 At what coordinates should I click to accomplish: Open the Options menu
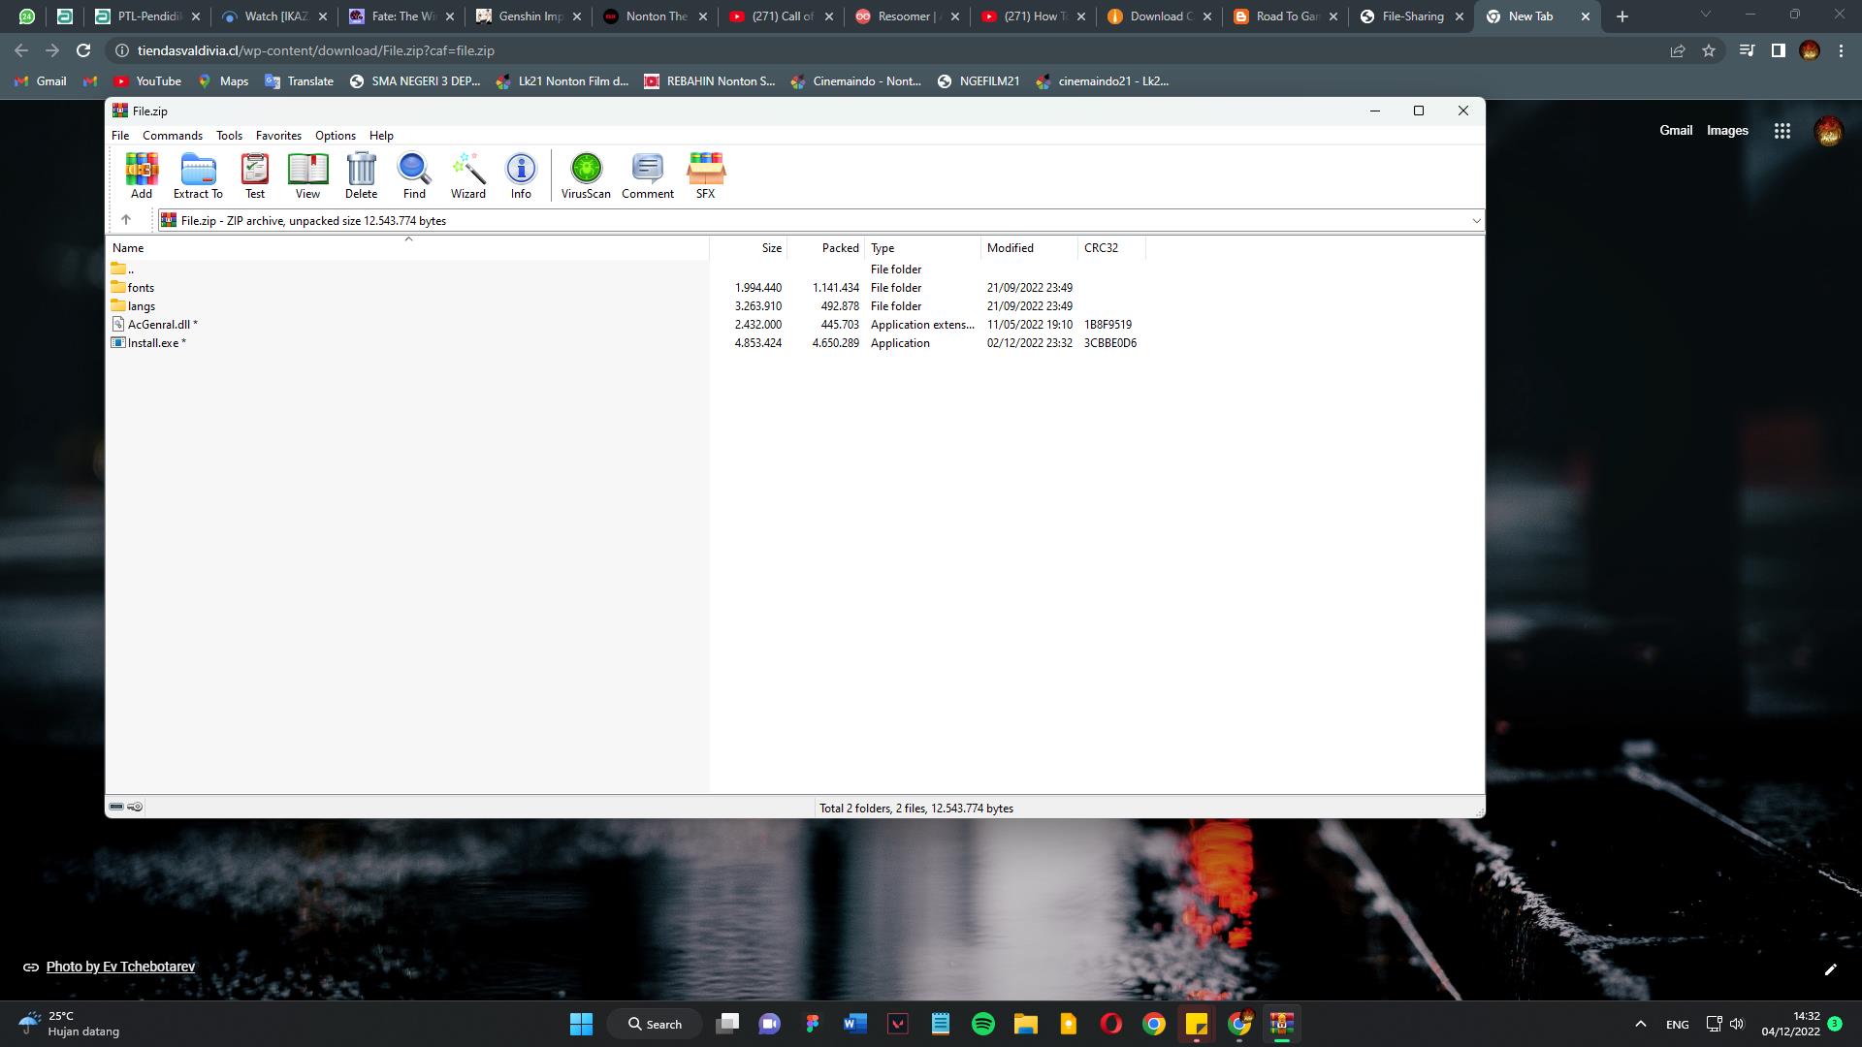(335, 136)
